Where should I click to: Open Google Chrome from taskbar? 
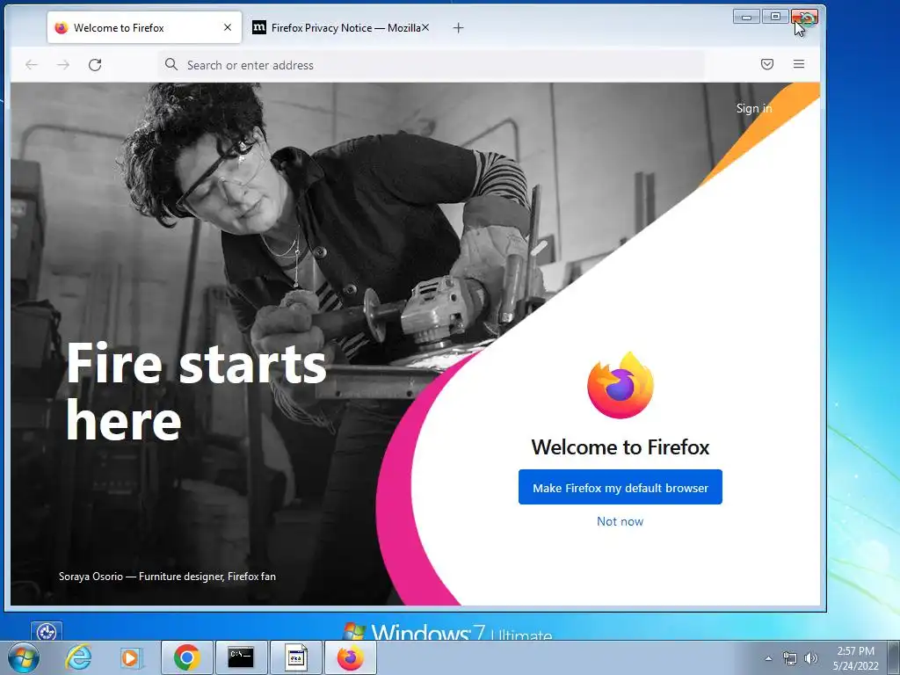click(x=186, y=657)
